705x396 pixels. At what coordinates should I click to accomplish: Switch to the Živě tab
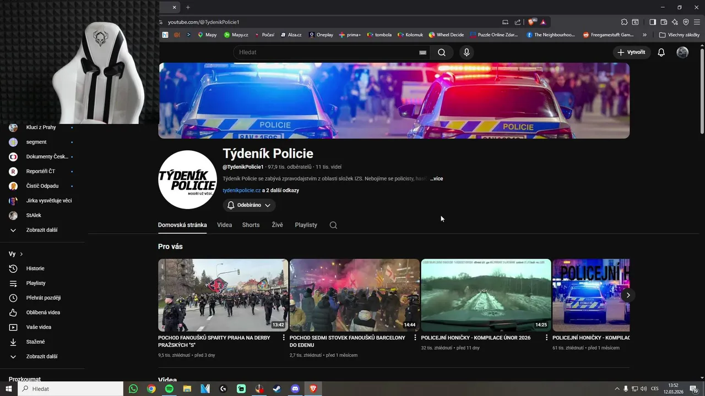pyautogui.click(x=277, y=225)
